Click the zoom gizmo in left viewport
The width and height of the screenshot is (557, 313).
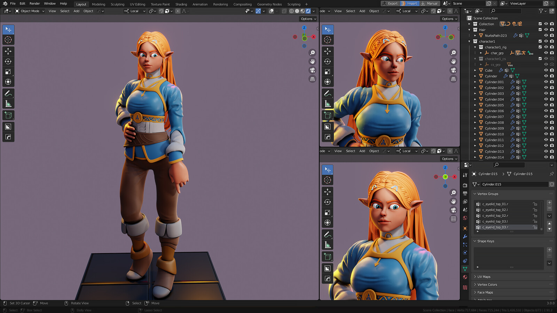click(312, 53)
